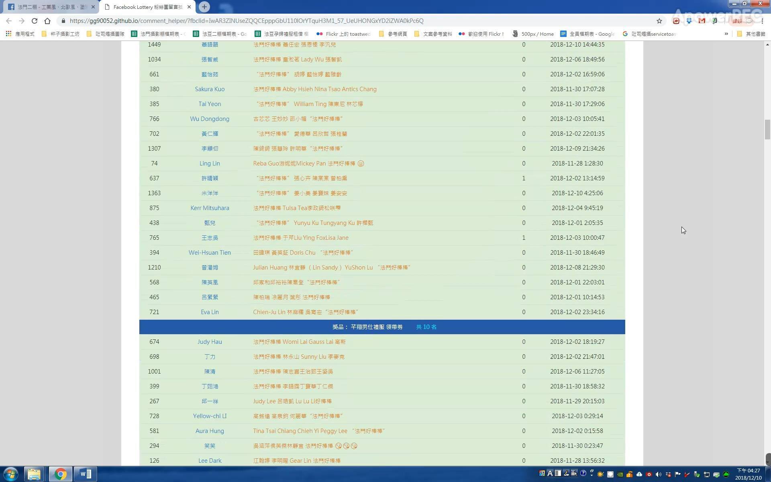Open Wu Dongdong's profile link

click(210, 119)
